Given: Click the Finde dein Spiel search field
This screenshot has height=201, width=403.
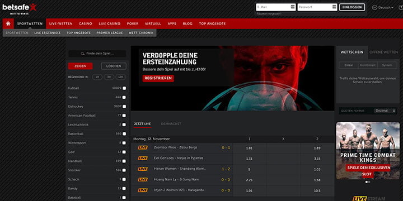Looking at the screenshot, I should pyautogui.click(x=97, y=54).
